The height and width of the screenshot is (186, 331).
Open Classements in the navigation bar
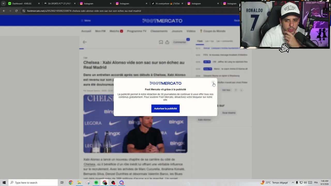coord(159,31)
